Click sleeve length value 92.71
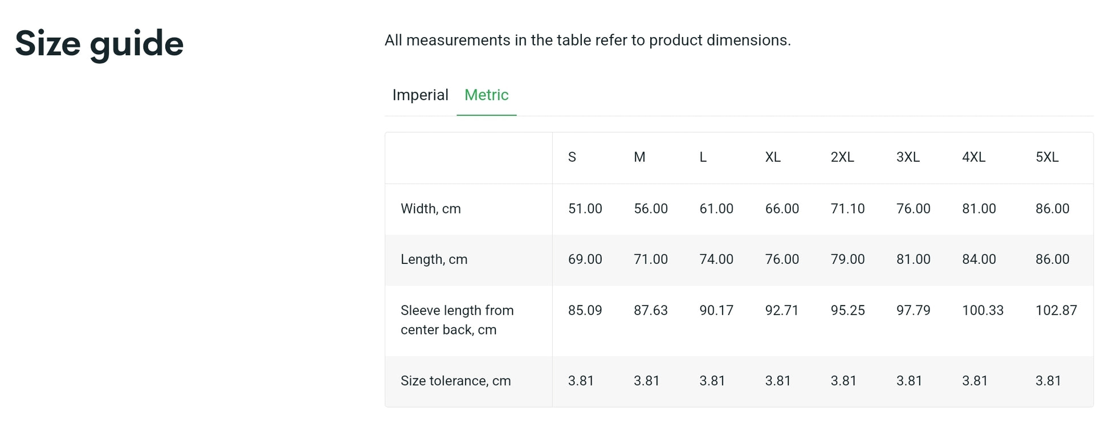Viewport: 1109px width, 436px height. tap(782, 311)
